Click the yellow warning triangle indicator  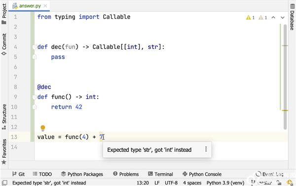click(248, 18)
